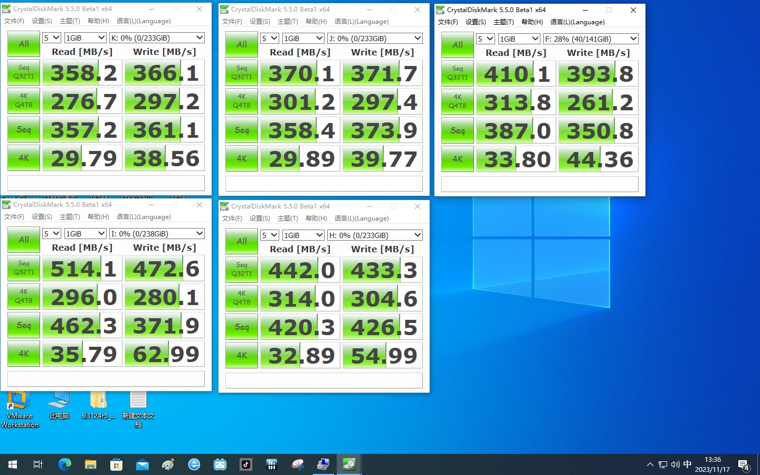
Task: Click comment text box in J: drive window
Action: click(x=324, y=184)
